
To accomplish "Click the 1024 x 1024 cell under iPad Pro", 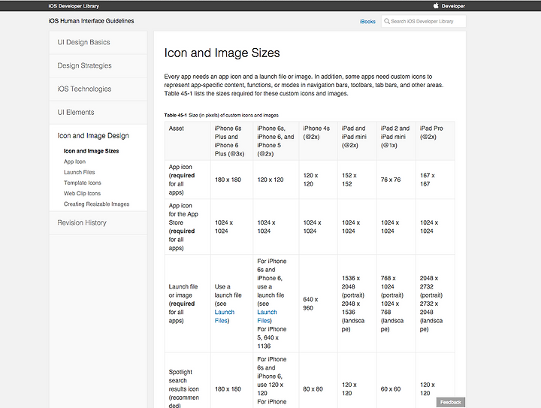I will click(x=435, y=227).
